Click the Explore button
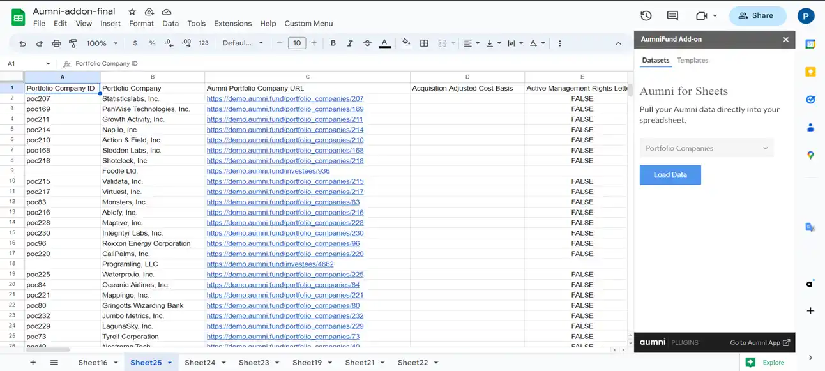The height and width of the screenshot is (371, 825). tap(766, 362)
